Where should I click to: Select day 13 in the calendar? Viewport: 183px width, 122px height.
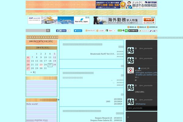(x=28, y=61)
